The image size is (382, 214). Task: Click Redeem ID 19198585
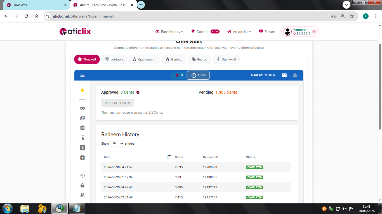click(210, 177)
